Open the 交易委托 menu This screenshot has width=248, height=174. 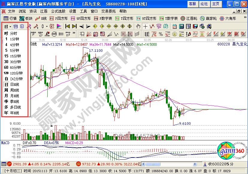(109, 11)
